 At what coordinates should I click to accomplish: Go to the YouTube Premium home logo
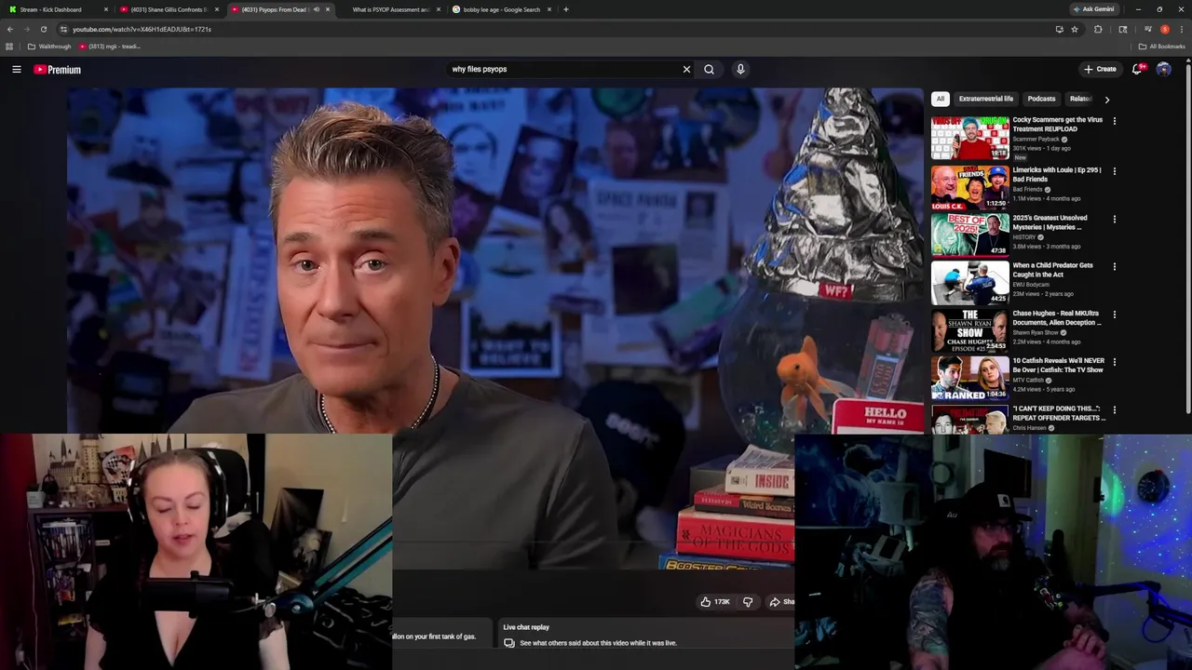[58, 70]
